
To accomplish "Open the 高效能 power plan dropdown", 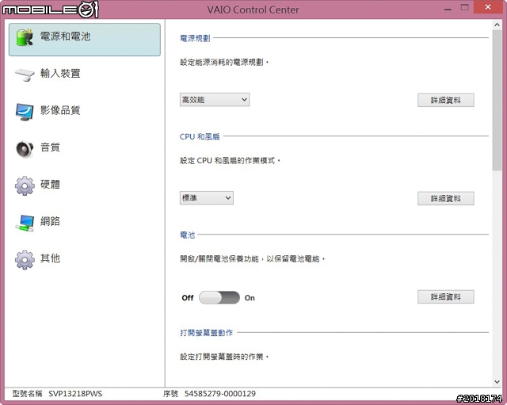I will (215, 100).
